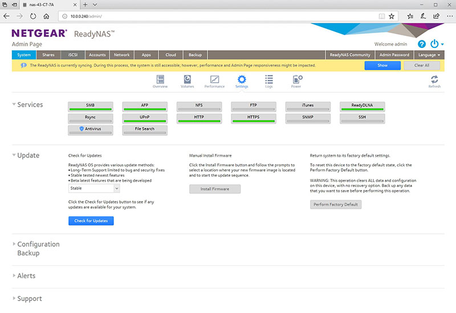Open the Overview icon in toolbar
The image size is (456, 313).
coord(160,81)
